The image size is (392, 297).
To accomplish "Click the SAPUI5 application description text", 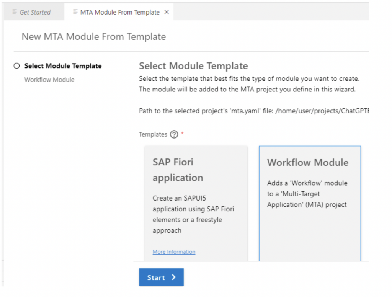I will point(193,214).
